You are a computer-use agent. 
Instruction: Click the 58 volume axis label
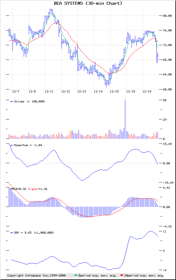[x=165, y=100]
